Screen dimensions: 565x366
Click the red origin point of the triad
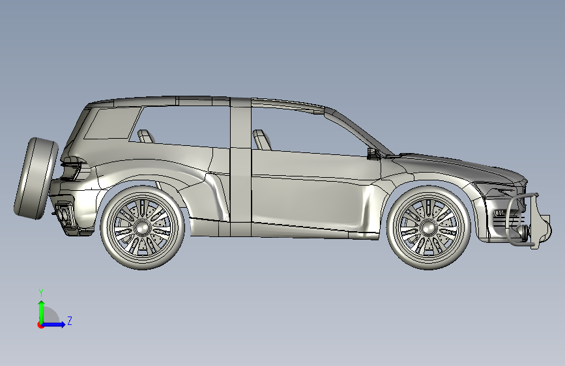click(x=40, y=325)
